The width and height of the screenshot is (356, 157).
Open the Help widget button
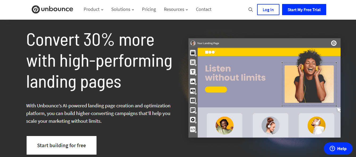pos(338,148)
